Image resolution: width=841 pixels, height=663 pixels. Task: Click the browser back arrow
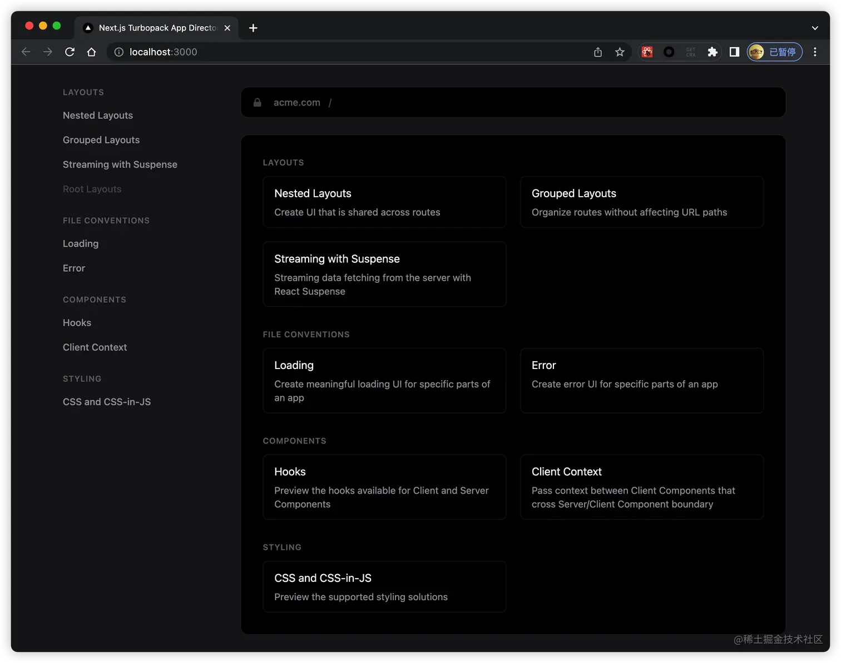[x=26, y=52]
